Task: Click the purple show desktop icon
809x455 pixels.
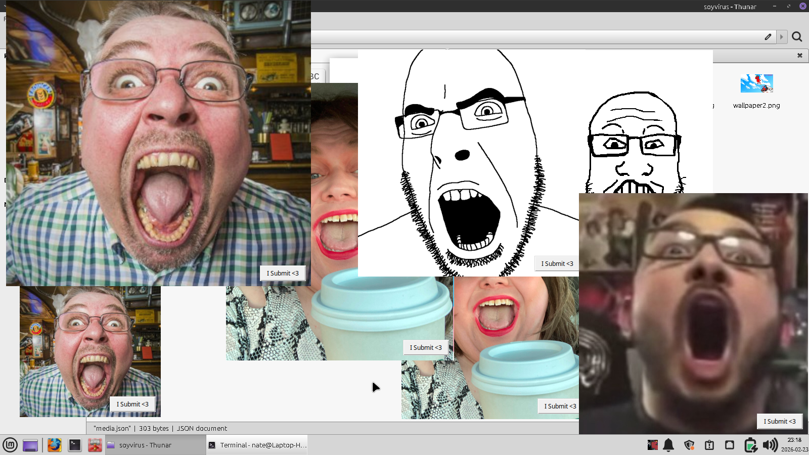Action: [x=30, y=445]
